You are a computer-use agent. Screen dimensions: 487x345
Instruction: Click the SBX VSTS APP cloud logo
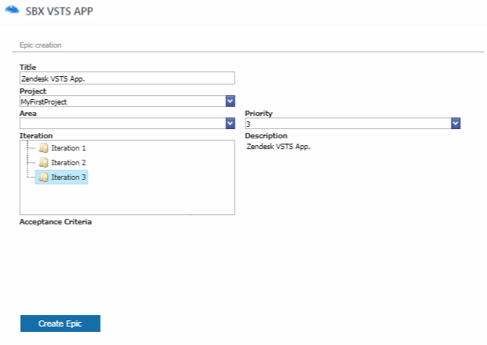tap(12, 10)
